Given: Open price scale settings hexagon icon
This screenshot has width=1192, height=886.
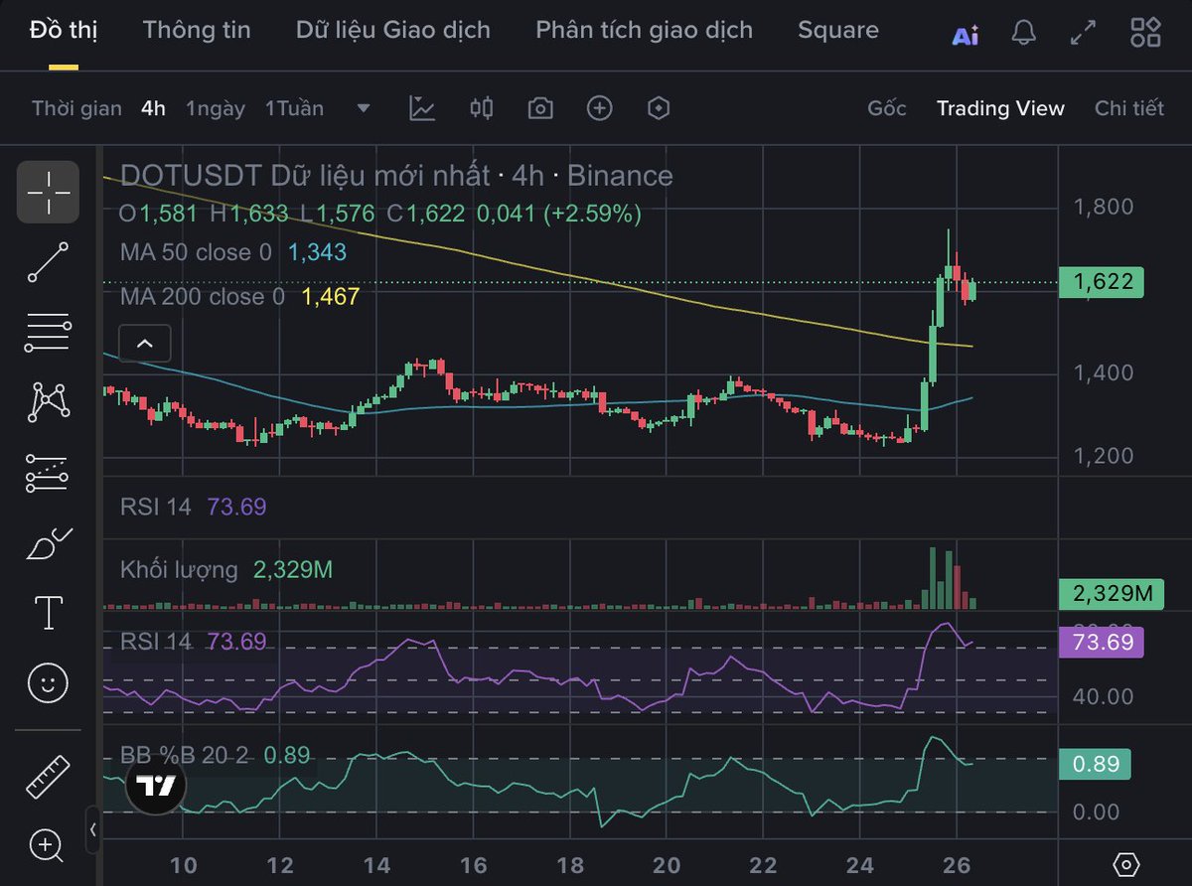Looking at the screenshot, I should click(x=1125, y=864).
